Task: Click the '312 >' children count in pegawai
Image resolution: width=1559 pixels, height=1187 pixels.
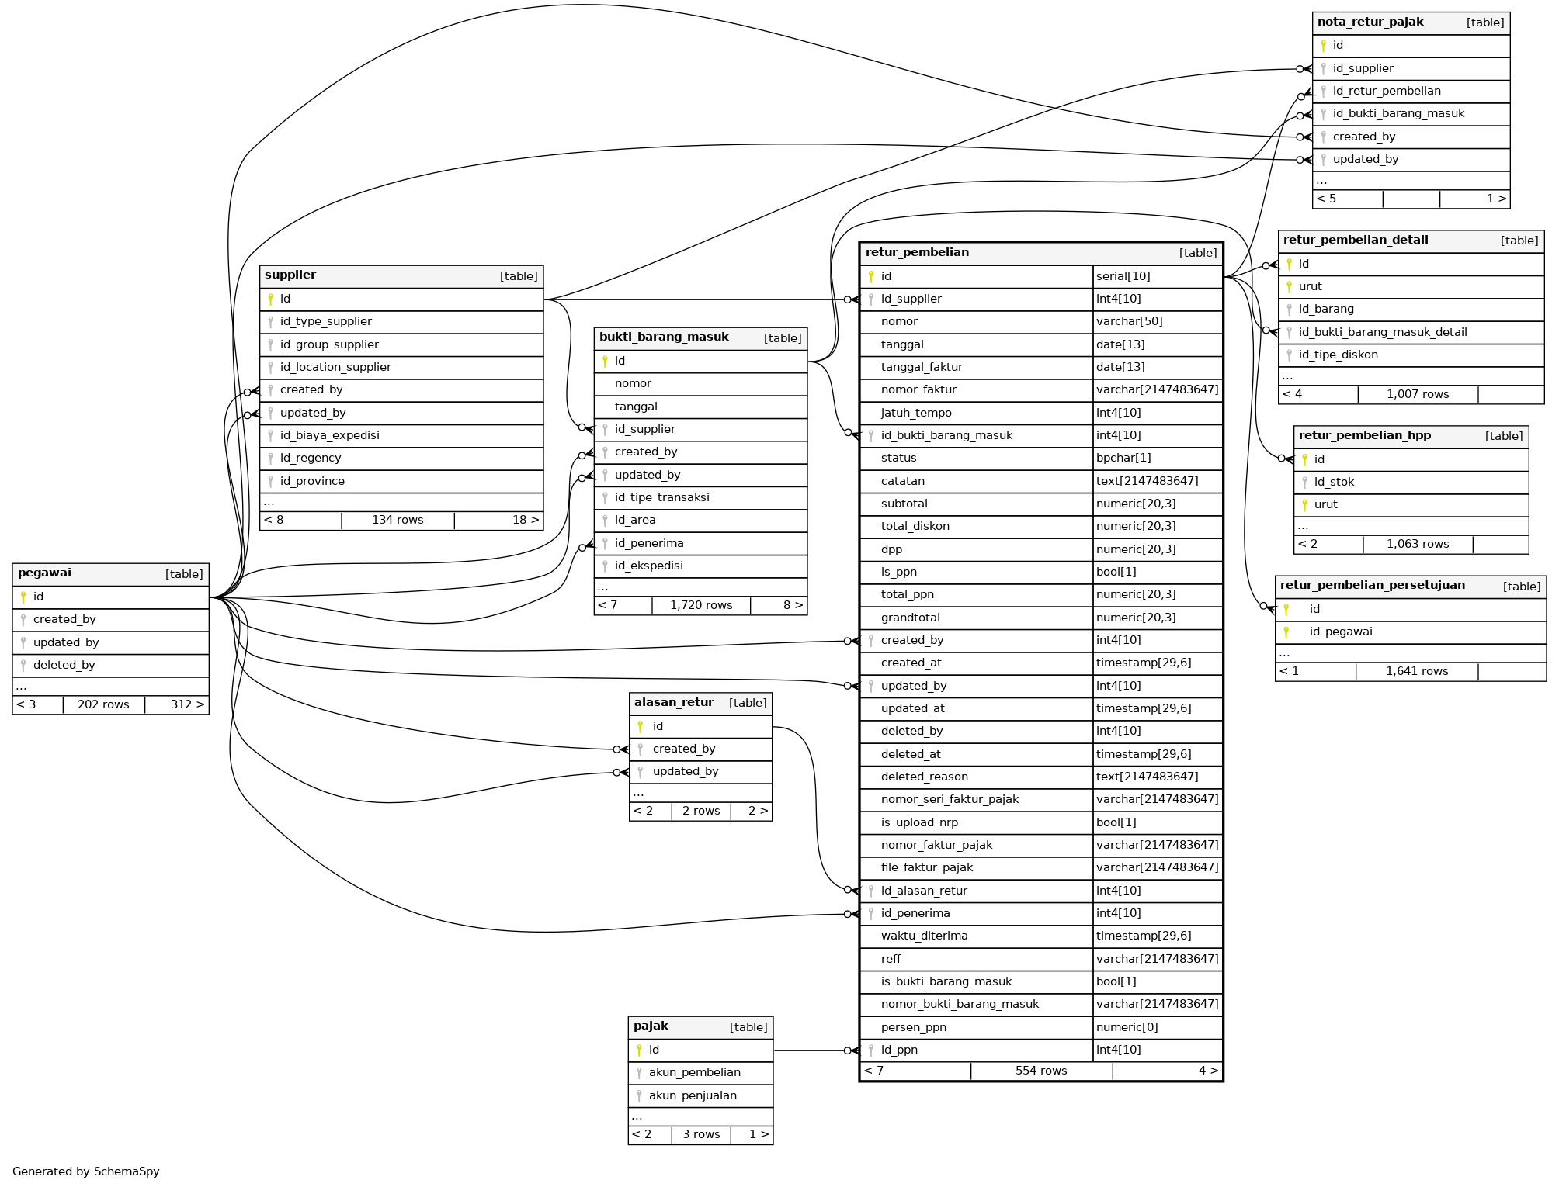Action: point(186,704)
